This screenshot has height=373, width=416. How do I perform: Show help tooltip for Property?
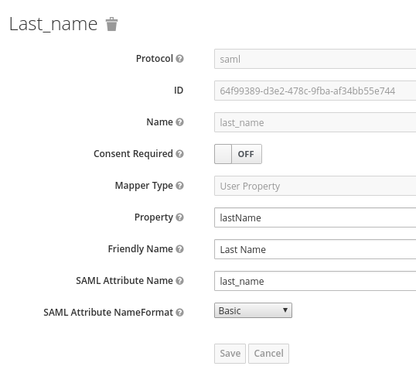(x=179, y=217)
